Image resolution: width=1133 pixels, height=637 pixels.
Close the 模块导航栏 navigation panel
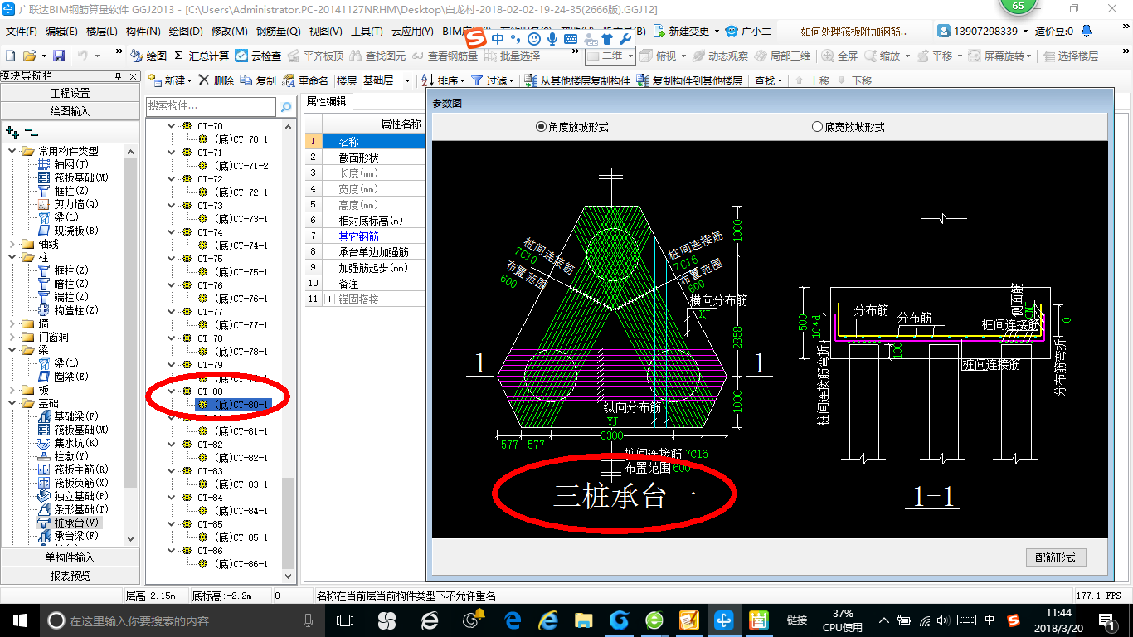pyautogui.click(x=133, y=75)
